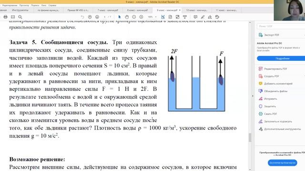Click the fit one full page icon
This screenshot has width=305, height=171.
coord(170,17)
